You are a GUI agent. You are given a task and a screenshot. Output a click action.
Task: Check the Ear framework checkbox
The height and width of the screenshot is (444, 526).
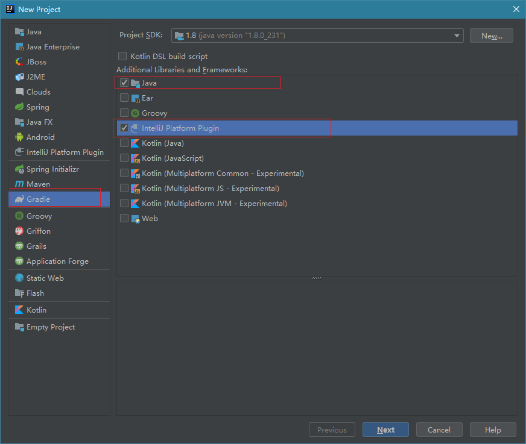pyautogui.click(x=124, y=98)
